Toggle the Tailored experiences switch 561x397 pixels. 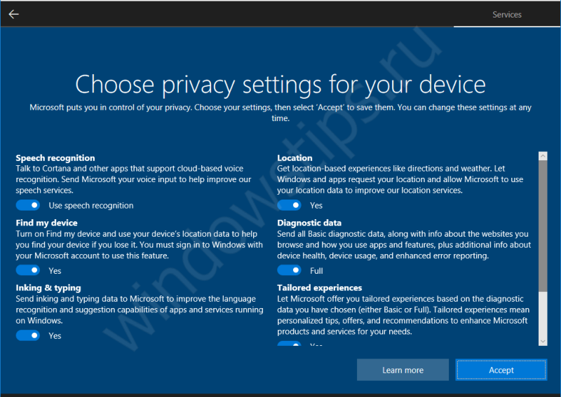(289, 344)
